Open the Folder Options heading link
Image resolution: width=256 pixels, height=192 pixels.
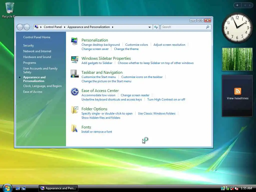click(x=94, y=109)
